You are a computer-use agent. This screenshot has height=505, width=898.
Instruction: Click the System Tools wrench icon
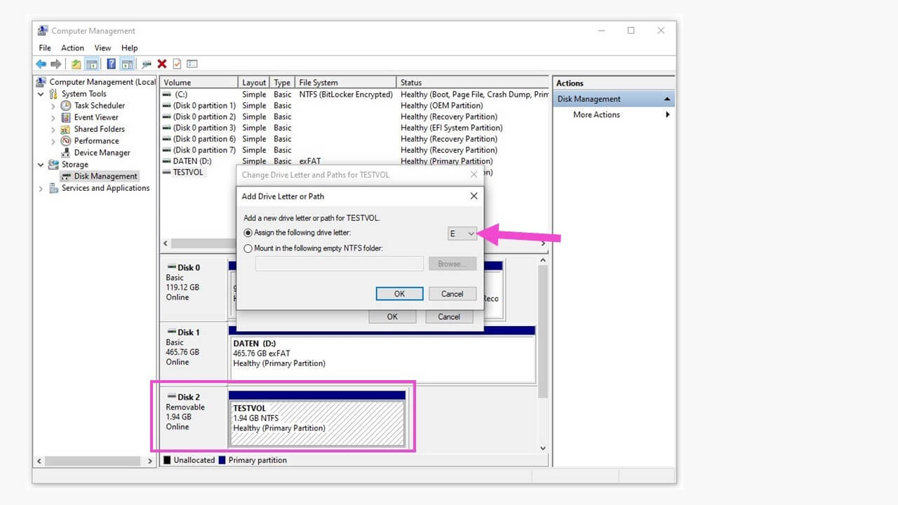[53, 93]
